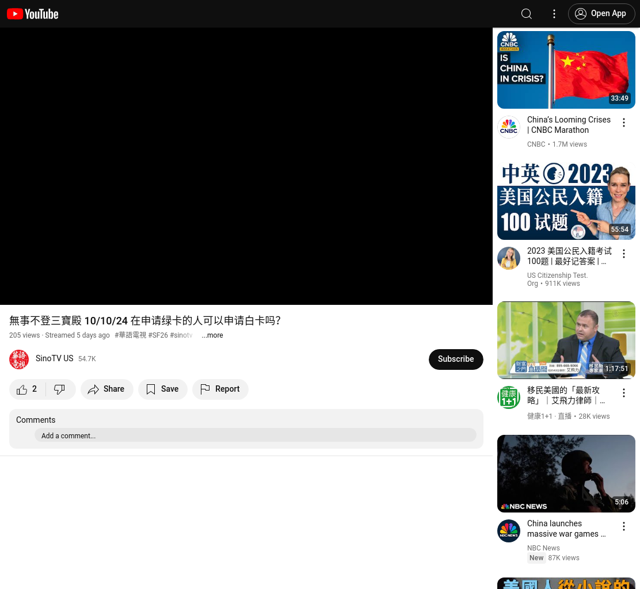640x589 pixels.
Task: Open the 2023 美国公民入籍考试 video title
Action: [x=569, y=256]
